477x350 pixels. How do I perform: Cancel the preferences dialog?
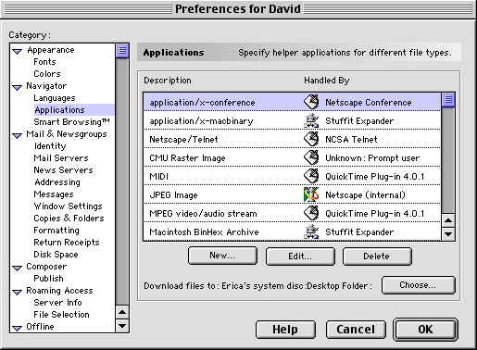tap(356, 330)
